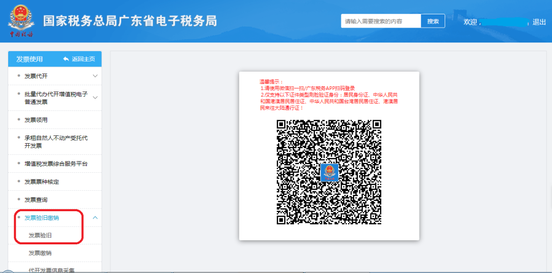Click 退出 to log out
Image resolution: width=552 pixels, height=273 pixels.
(539, 22)
